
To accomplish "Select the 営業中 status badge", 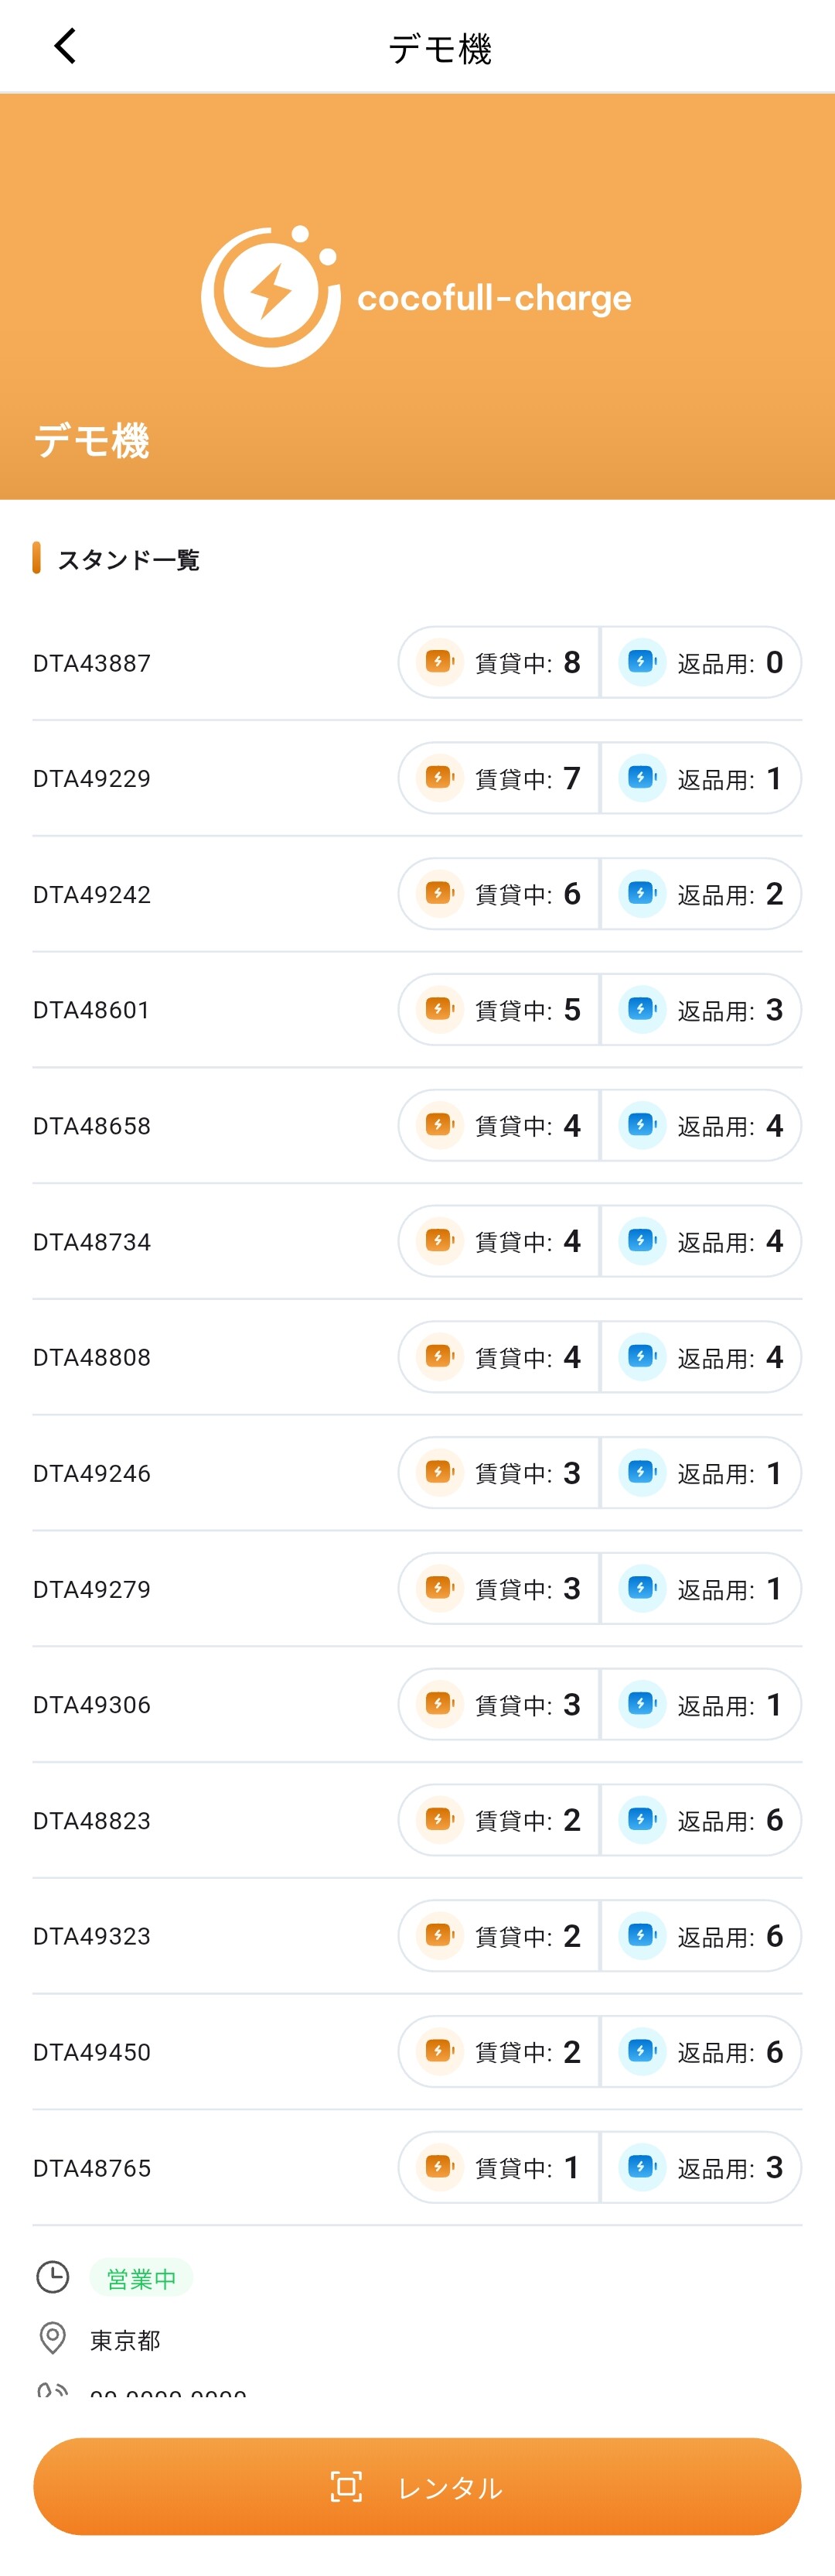I will (141, 2279).
